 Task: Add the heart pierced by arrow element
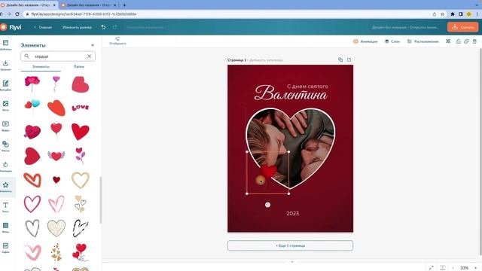point(32,132)
